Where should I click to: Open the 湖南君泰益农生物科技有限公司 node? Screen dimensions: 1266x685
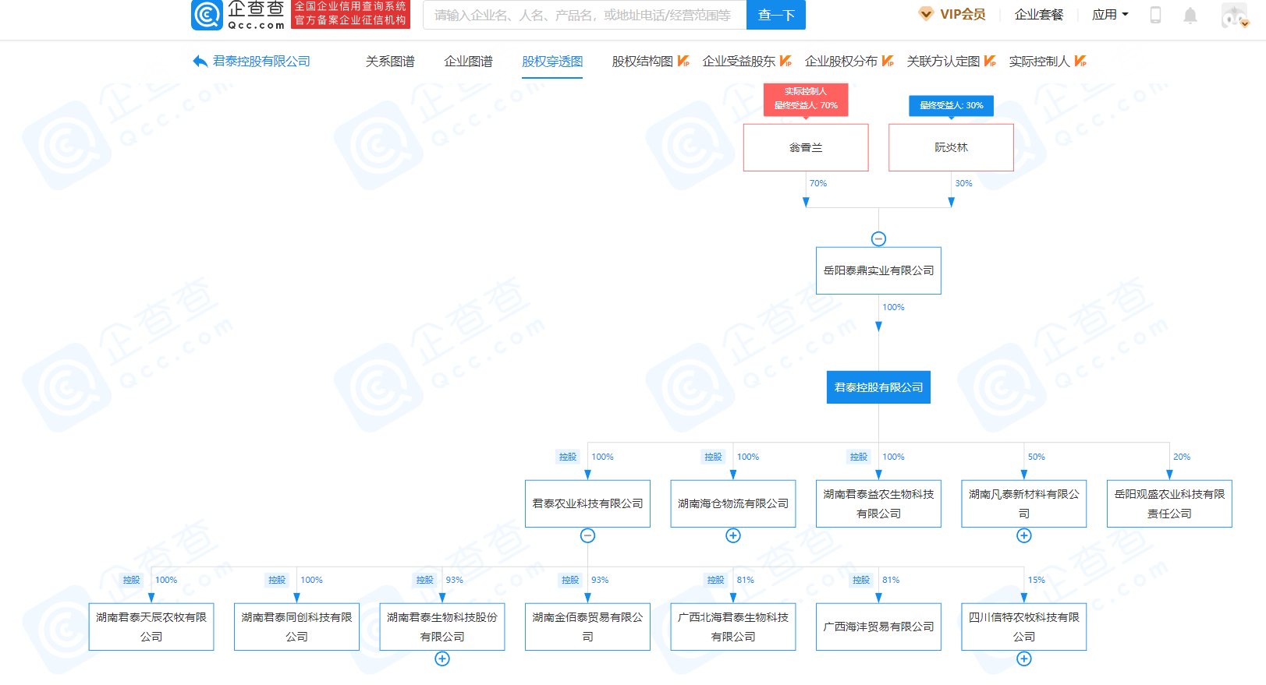pos(878,503)
